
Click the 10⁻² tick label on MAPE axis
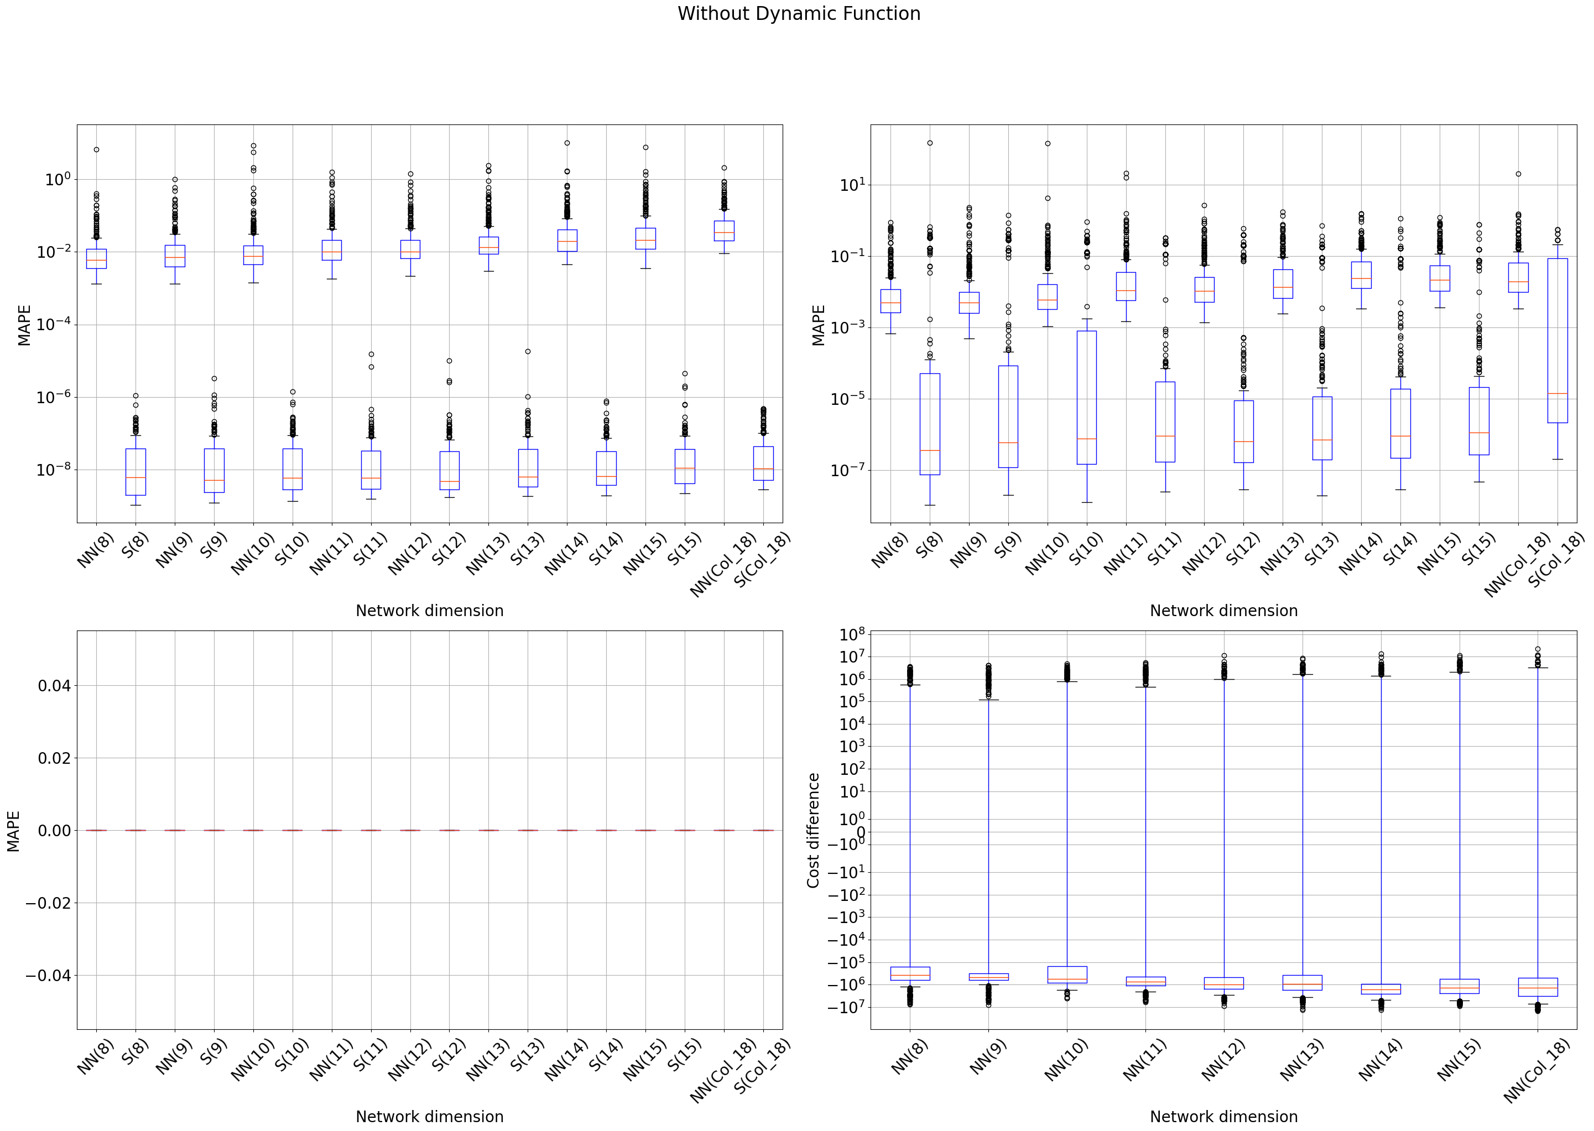(x=54, y=252)
